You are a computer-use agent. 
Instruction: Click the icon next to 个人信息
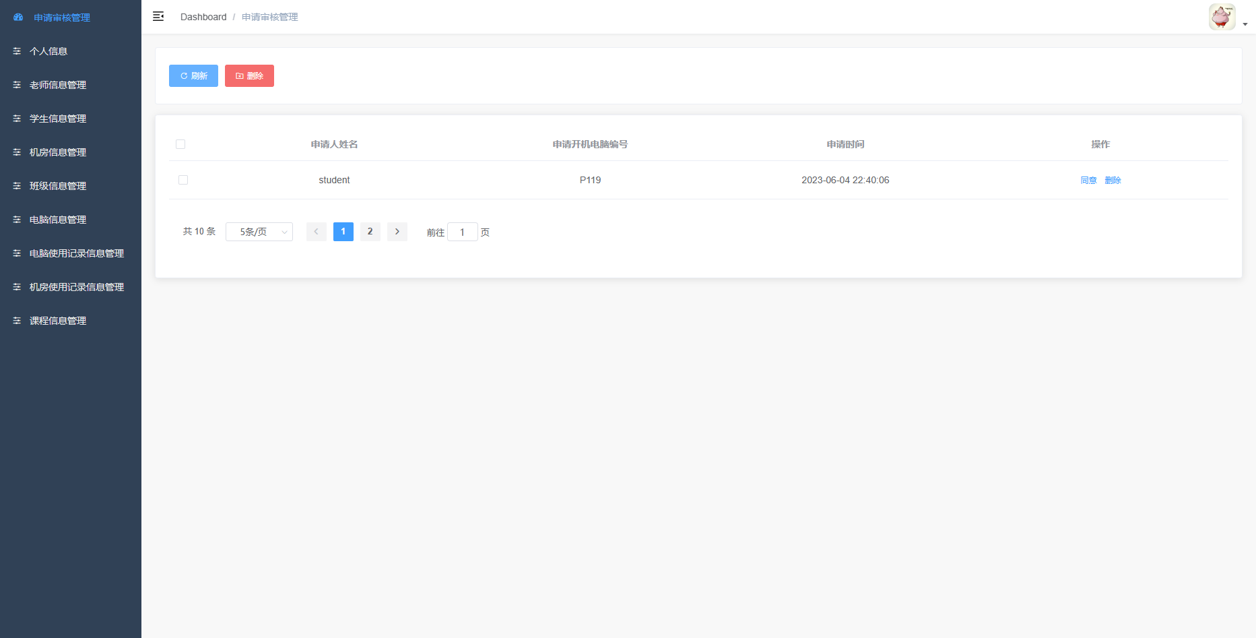click(x=17, y=51)
